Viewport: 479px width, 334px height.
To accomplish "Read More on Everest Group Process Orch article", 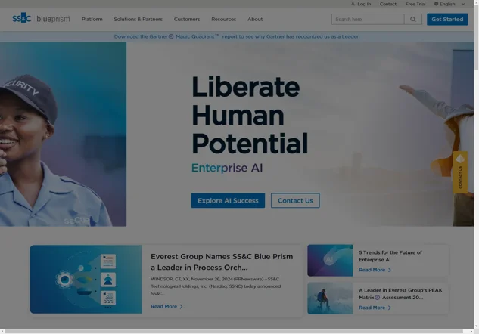I will (x=163, y=306).
